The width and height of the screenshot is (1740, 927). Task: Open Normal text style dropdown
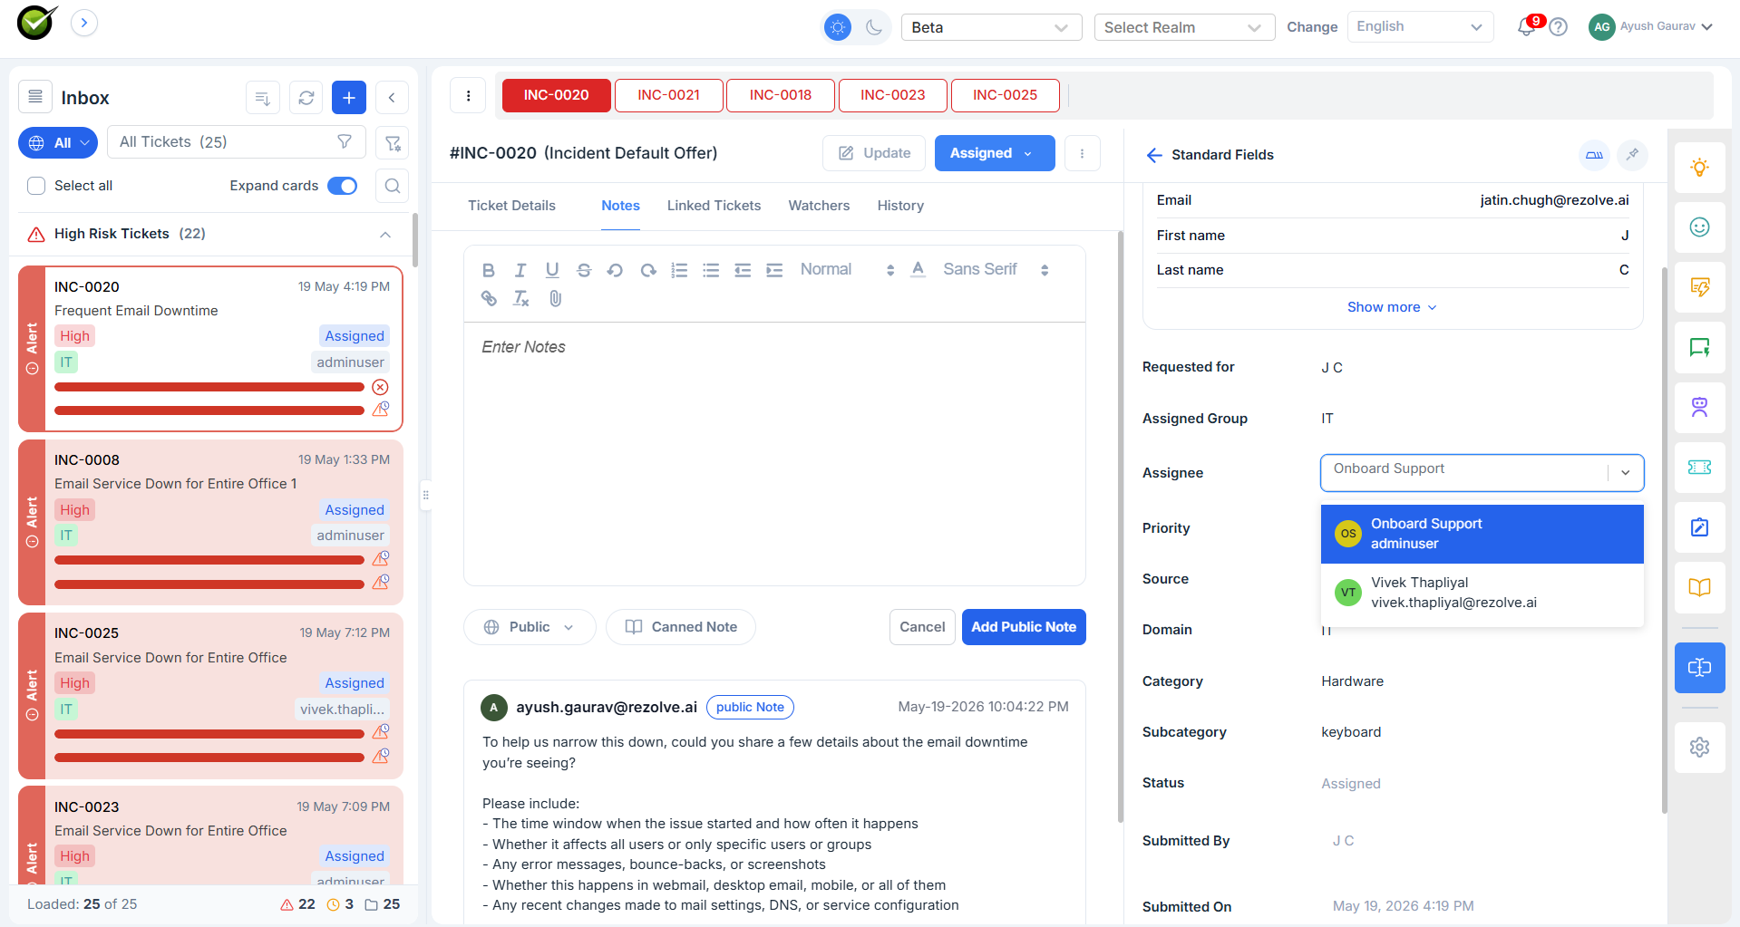[x=847, y=269]
